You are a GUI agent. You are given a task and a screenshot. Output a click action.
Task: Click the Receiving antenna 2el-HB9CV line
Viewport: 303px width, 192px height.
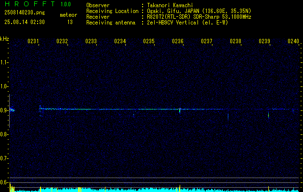[188, 23]
